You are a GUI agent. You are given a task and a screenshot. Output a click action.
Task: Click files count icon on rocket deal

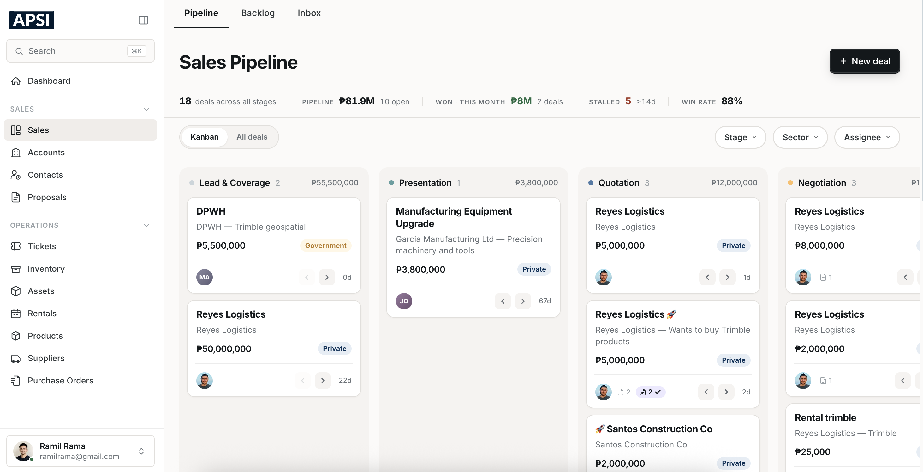pos(624,392)
